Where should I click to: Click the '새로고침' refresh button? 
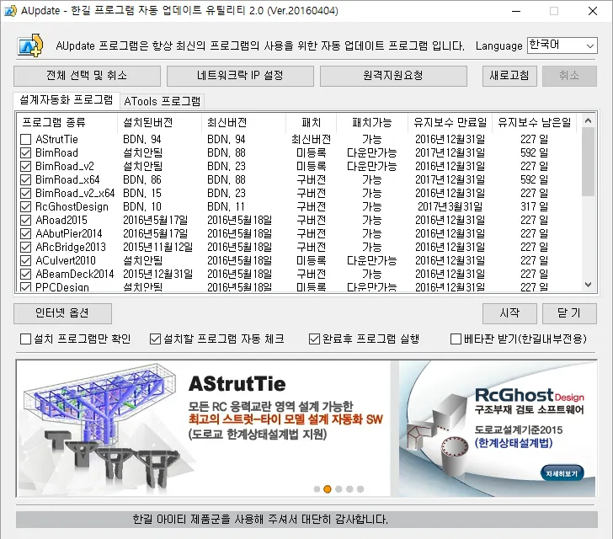[x=509, y=76]
